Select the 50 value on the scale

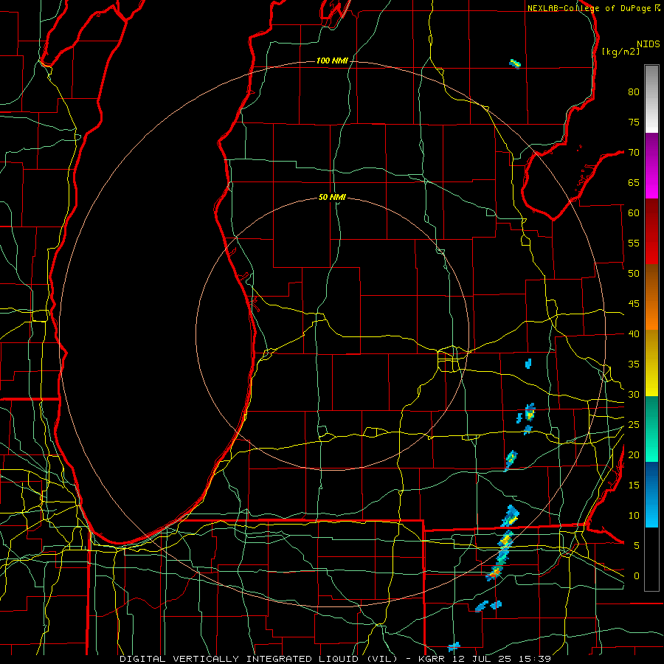(x=634, y=274)
